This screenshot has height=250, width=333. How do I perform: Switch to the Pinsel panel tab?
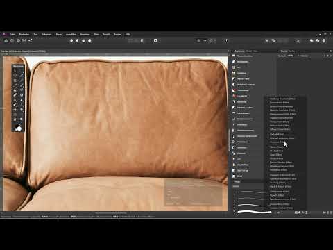pos(237,182)
